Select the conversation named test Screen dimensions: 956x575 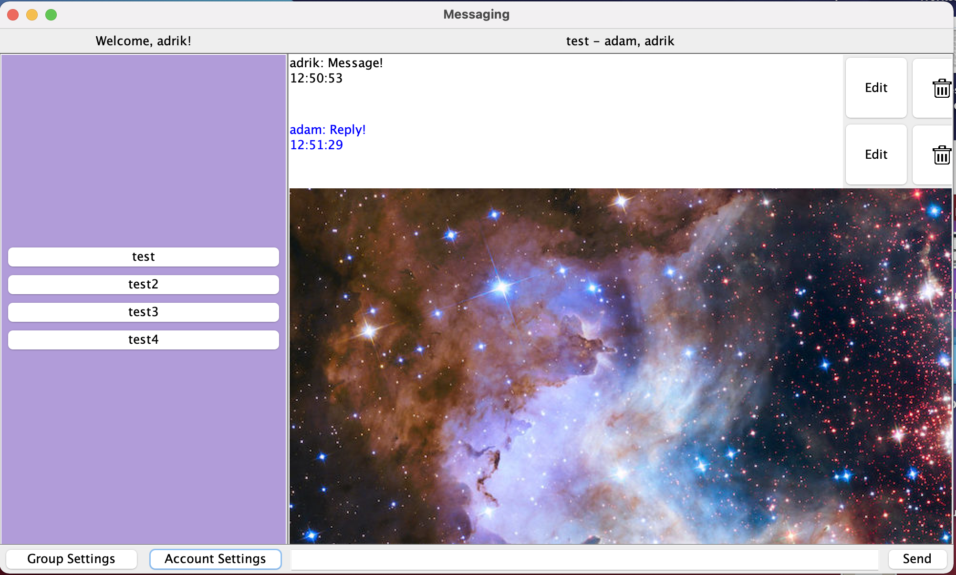pyautogui.click(x=143, y=257)
